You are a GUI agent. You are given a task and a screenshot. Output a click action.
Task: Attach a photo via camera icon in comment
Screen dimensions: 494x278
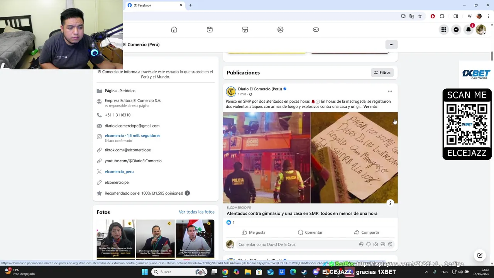coord(376,244)
